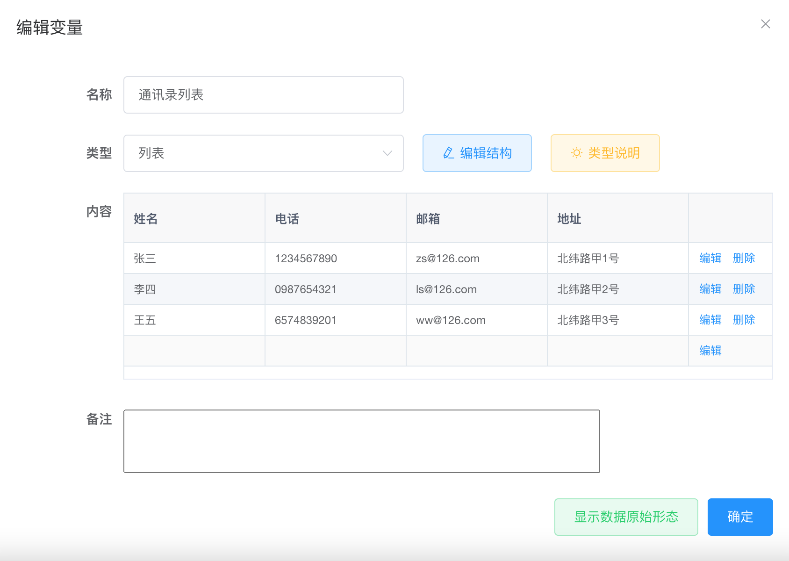
Task: Select the address cell 北纬路甲2号
Action: pos(618,289)
